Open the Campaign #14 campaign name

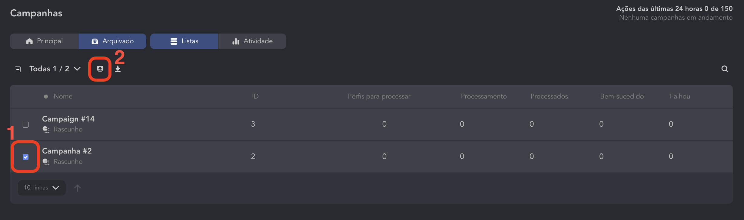tap(68, 119)
